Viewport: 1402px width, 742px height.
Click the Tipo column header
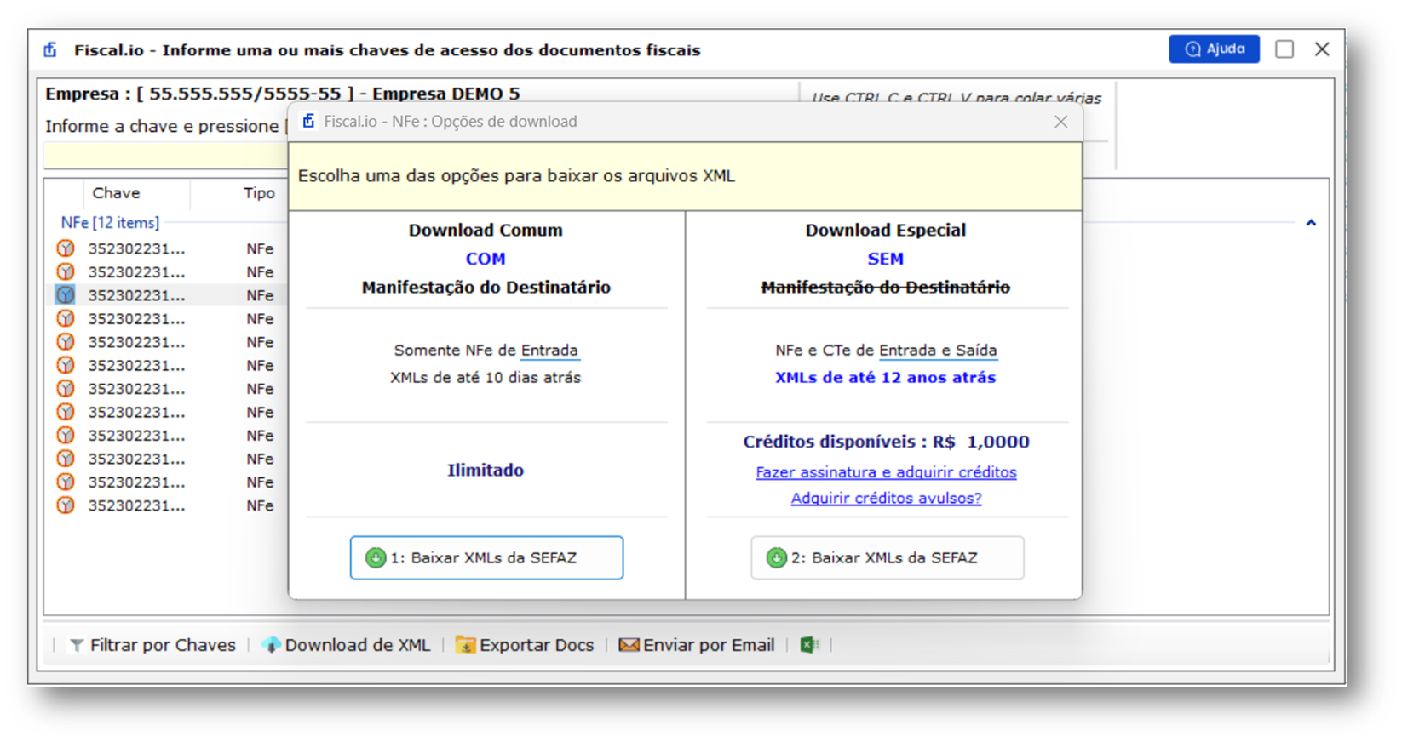(x=259, y=193)
